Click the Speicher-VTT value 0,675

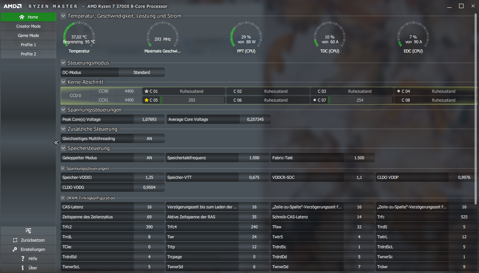click(254, 177)
